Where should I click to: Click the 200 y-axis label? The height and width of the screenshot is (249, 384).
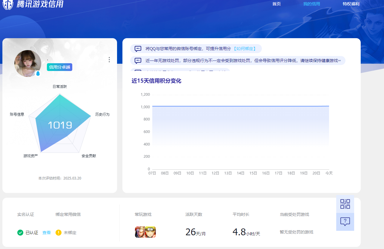[x=147, y=157]
